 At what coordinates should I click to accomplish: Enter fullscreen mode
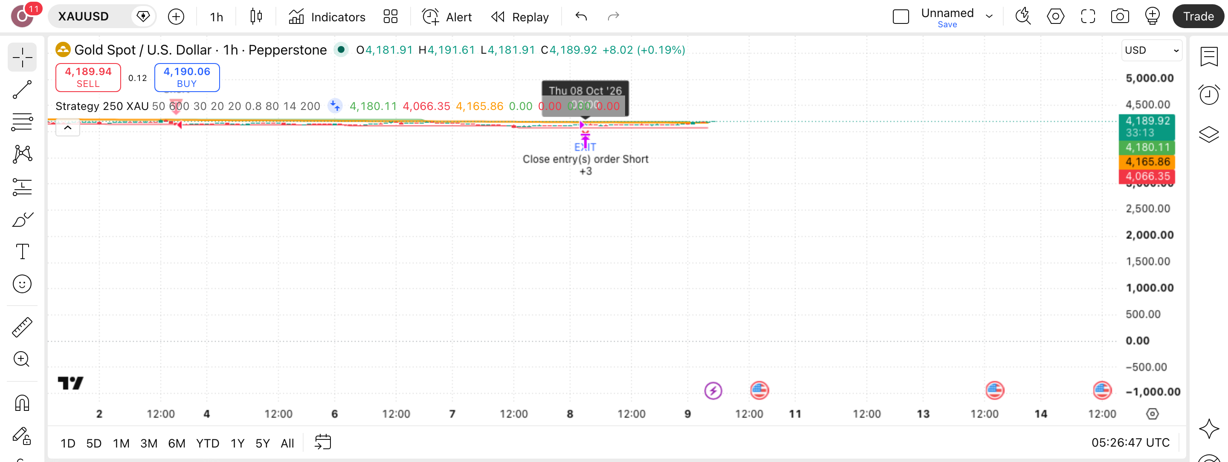(1088, 17)
